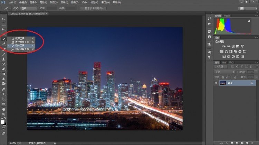Select the Lasso tool
The height and width of the screenshot is (145, 259).
pos(4,29)
